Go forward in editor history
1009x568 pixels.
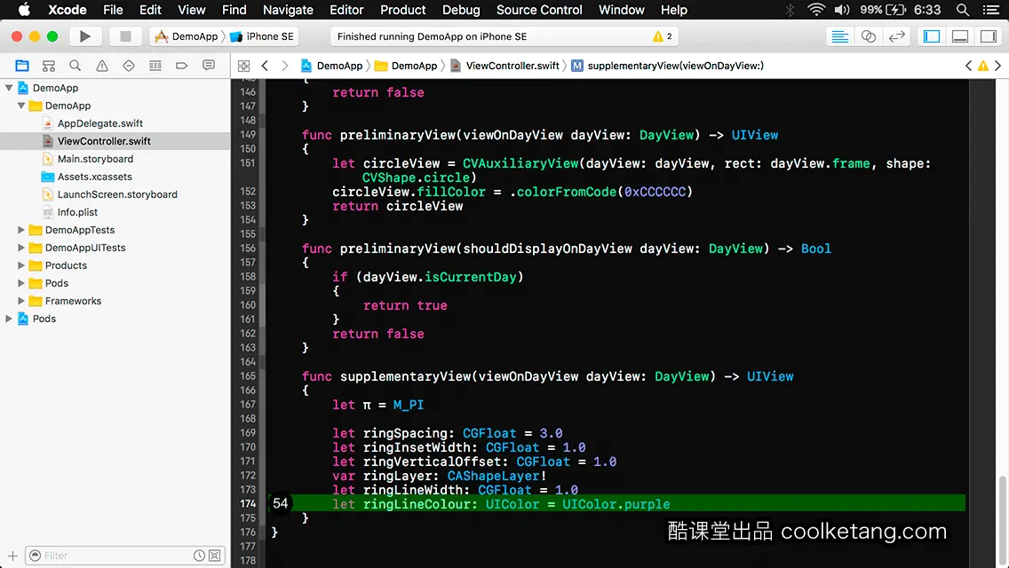285,66
